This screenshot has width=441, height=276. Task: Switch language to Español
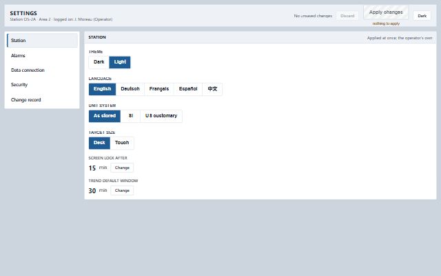click(188, 89)
